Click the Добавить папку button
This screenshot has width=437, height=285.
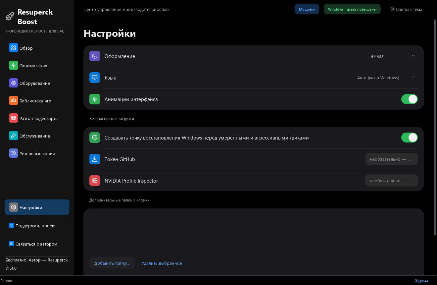tap(112, 263)
